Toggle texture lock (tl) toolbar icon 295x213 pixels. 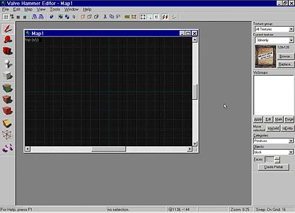click(x=156, y=17)
